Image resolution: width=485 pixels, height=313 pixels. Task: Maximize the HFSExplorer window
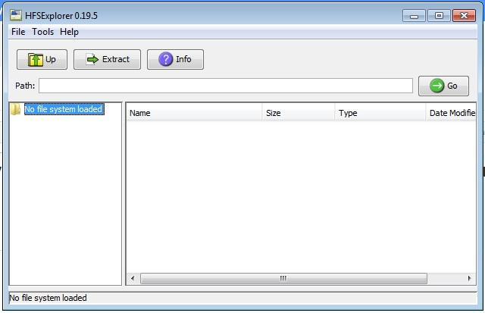(x=439, y=15)
